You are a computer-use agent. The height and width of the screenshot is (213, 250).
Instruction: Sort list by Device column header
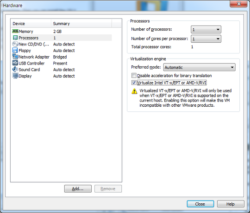[31, 24]
